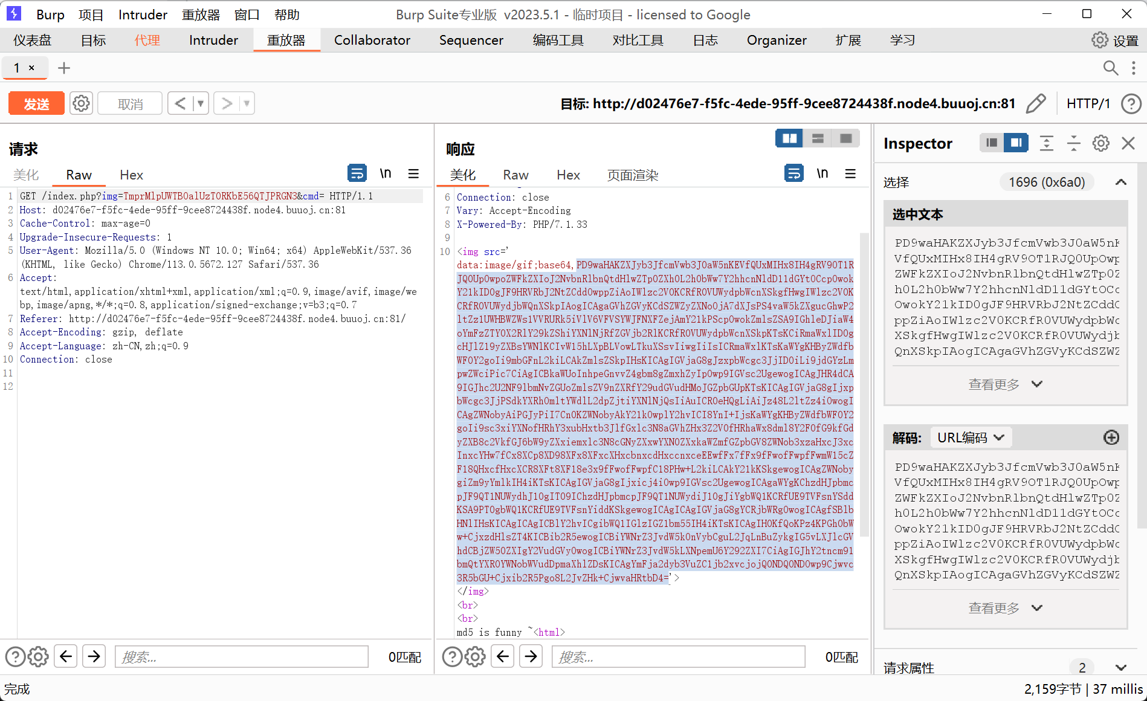Screen dimensions: 1147x701
Task: Go to the previous request in history
Action: (x=180, y=103)
